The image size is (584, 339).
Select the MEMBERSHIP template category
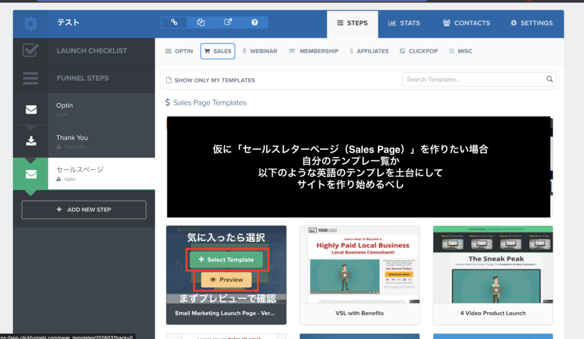pos(314,51)
